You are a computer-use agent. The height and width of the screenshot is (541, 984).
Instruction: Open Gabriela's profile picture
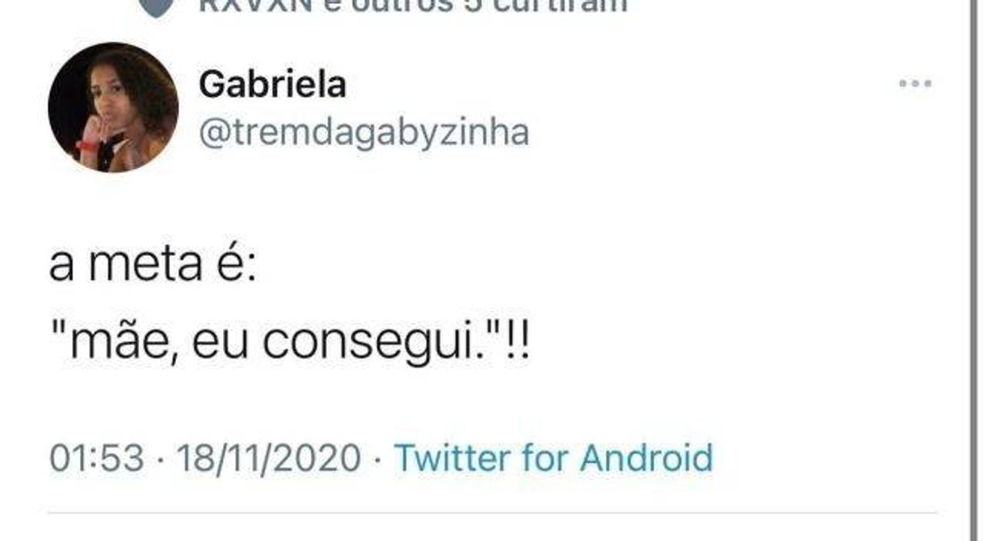(113, 107)
